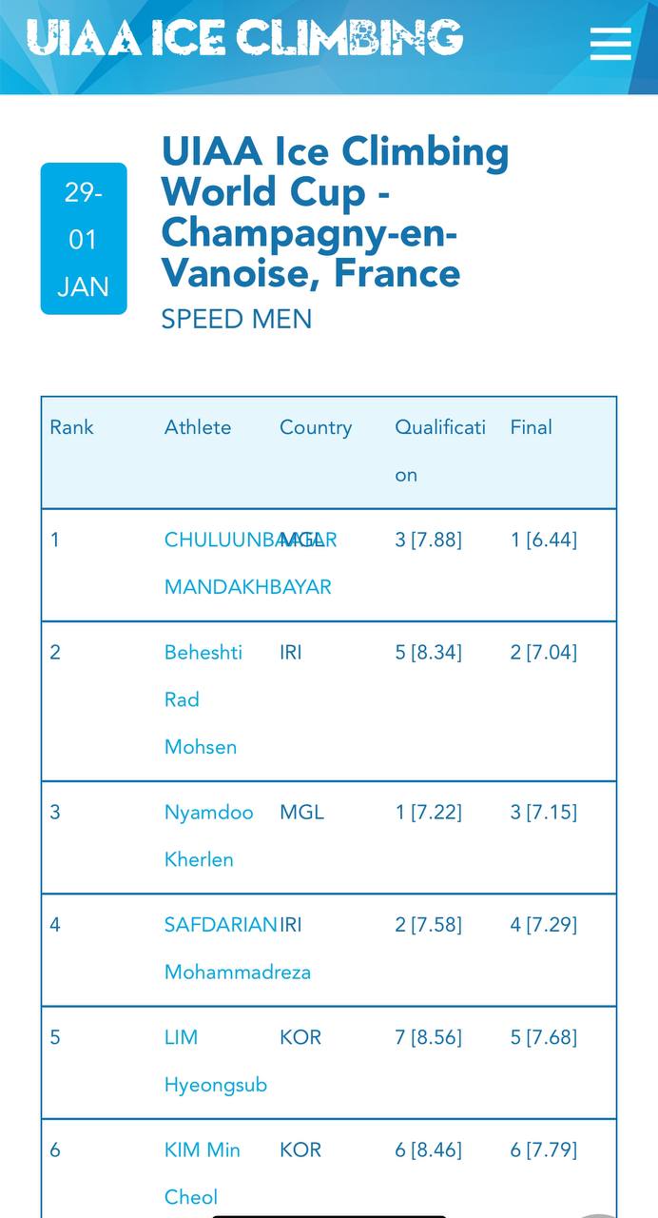
Task: Click the KOR country cell for LIM Hyeongsub
Action: (x=300, y=1037)
